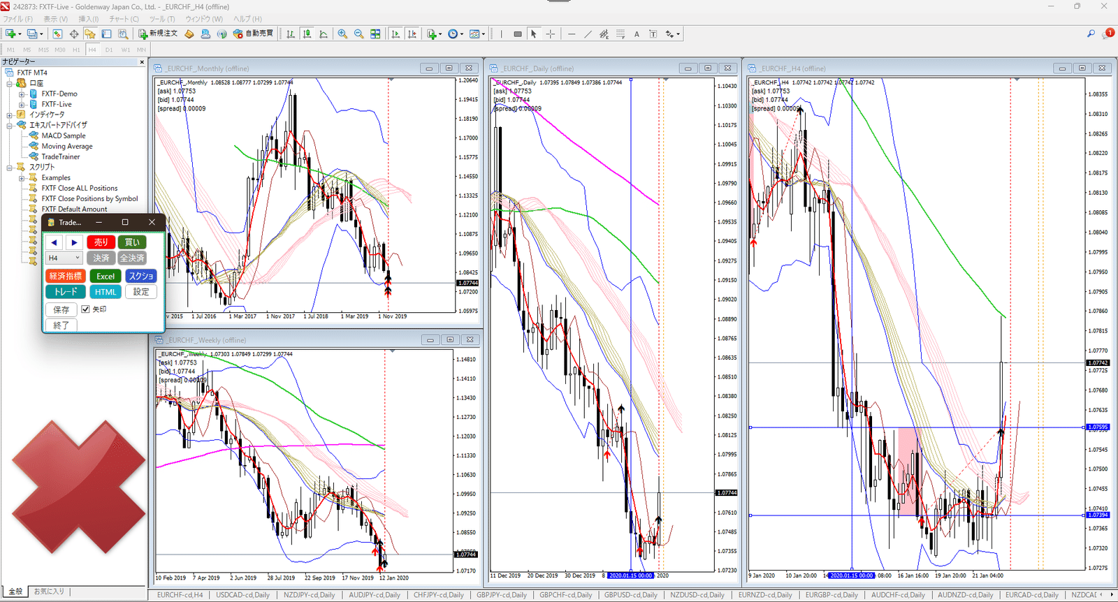Viewport: 1118px width, 602px height.
Task: Open 挿入(I) menu
Action: (89, 19)
